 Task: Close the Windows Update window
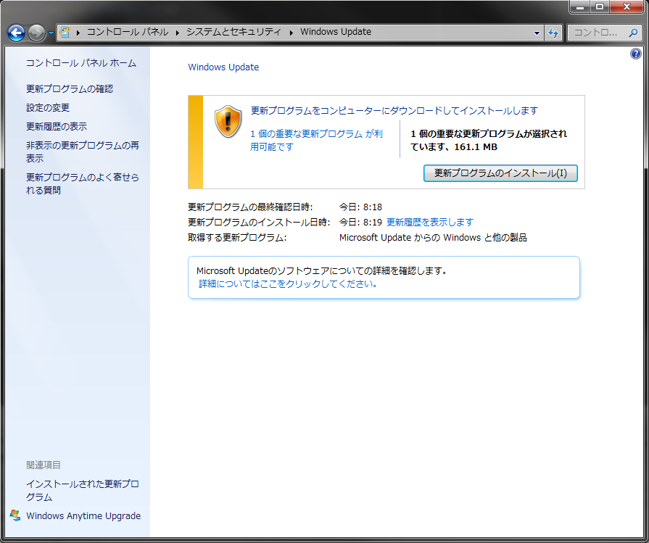pyautogui.click(x=627, y=7)
